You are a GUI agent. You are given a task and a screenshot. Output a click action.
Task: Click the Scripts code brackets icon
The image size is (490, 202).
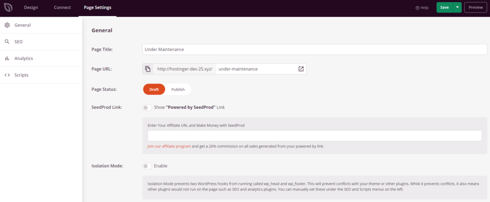[x=7, y=75]
